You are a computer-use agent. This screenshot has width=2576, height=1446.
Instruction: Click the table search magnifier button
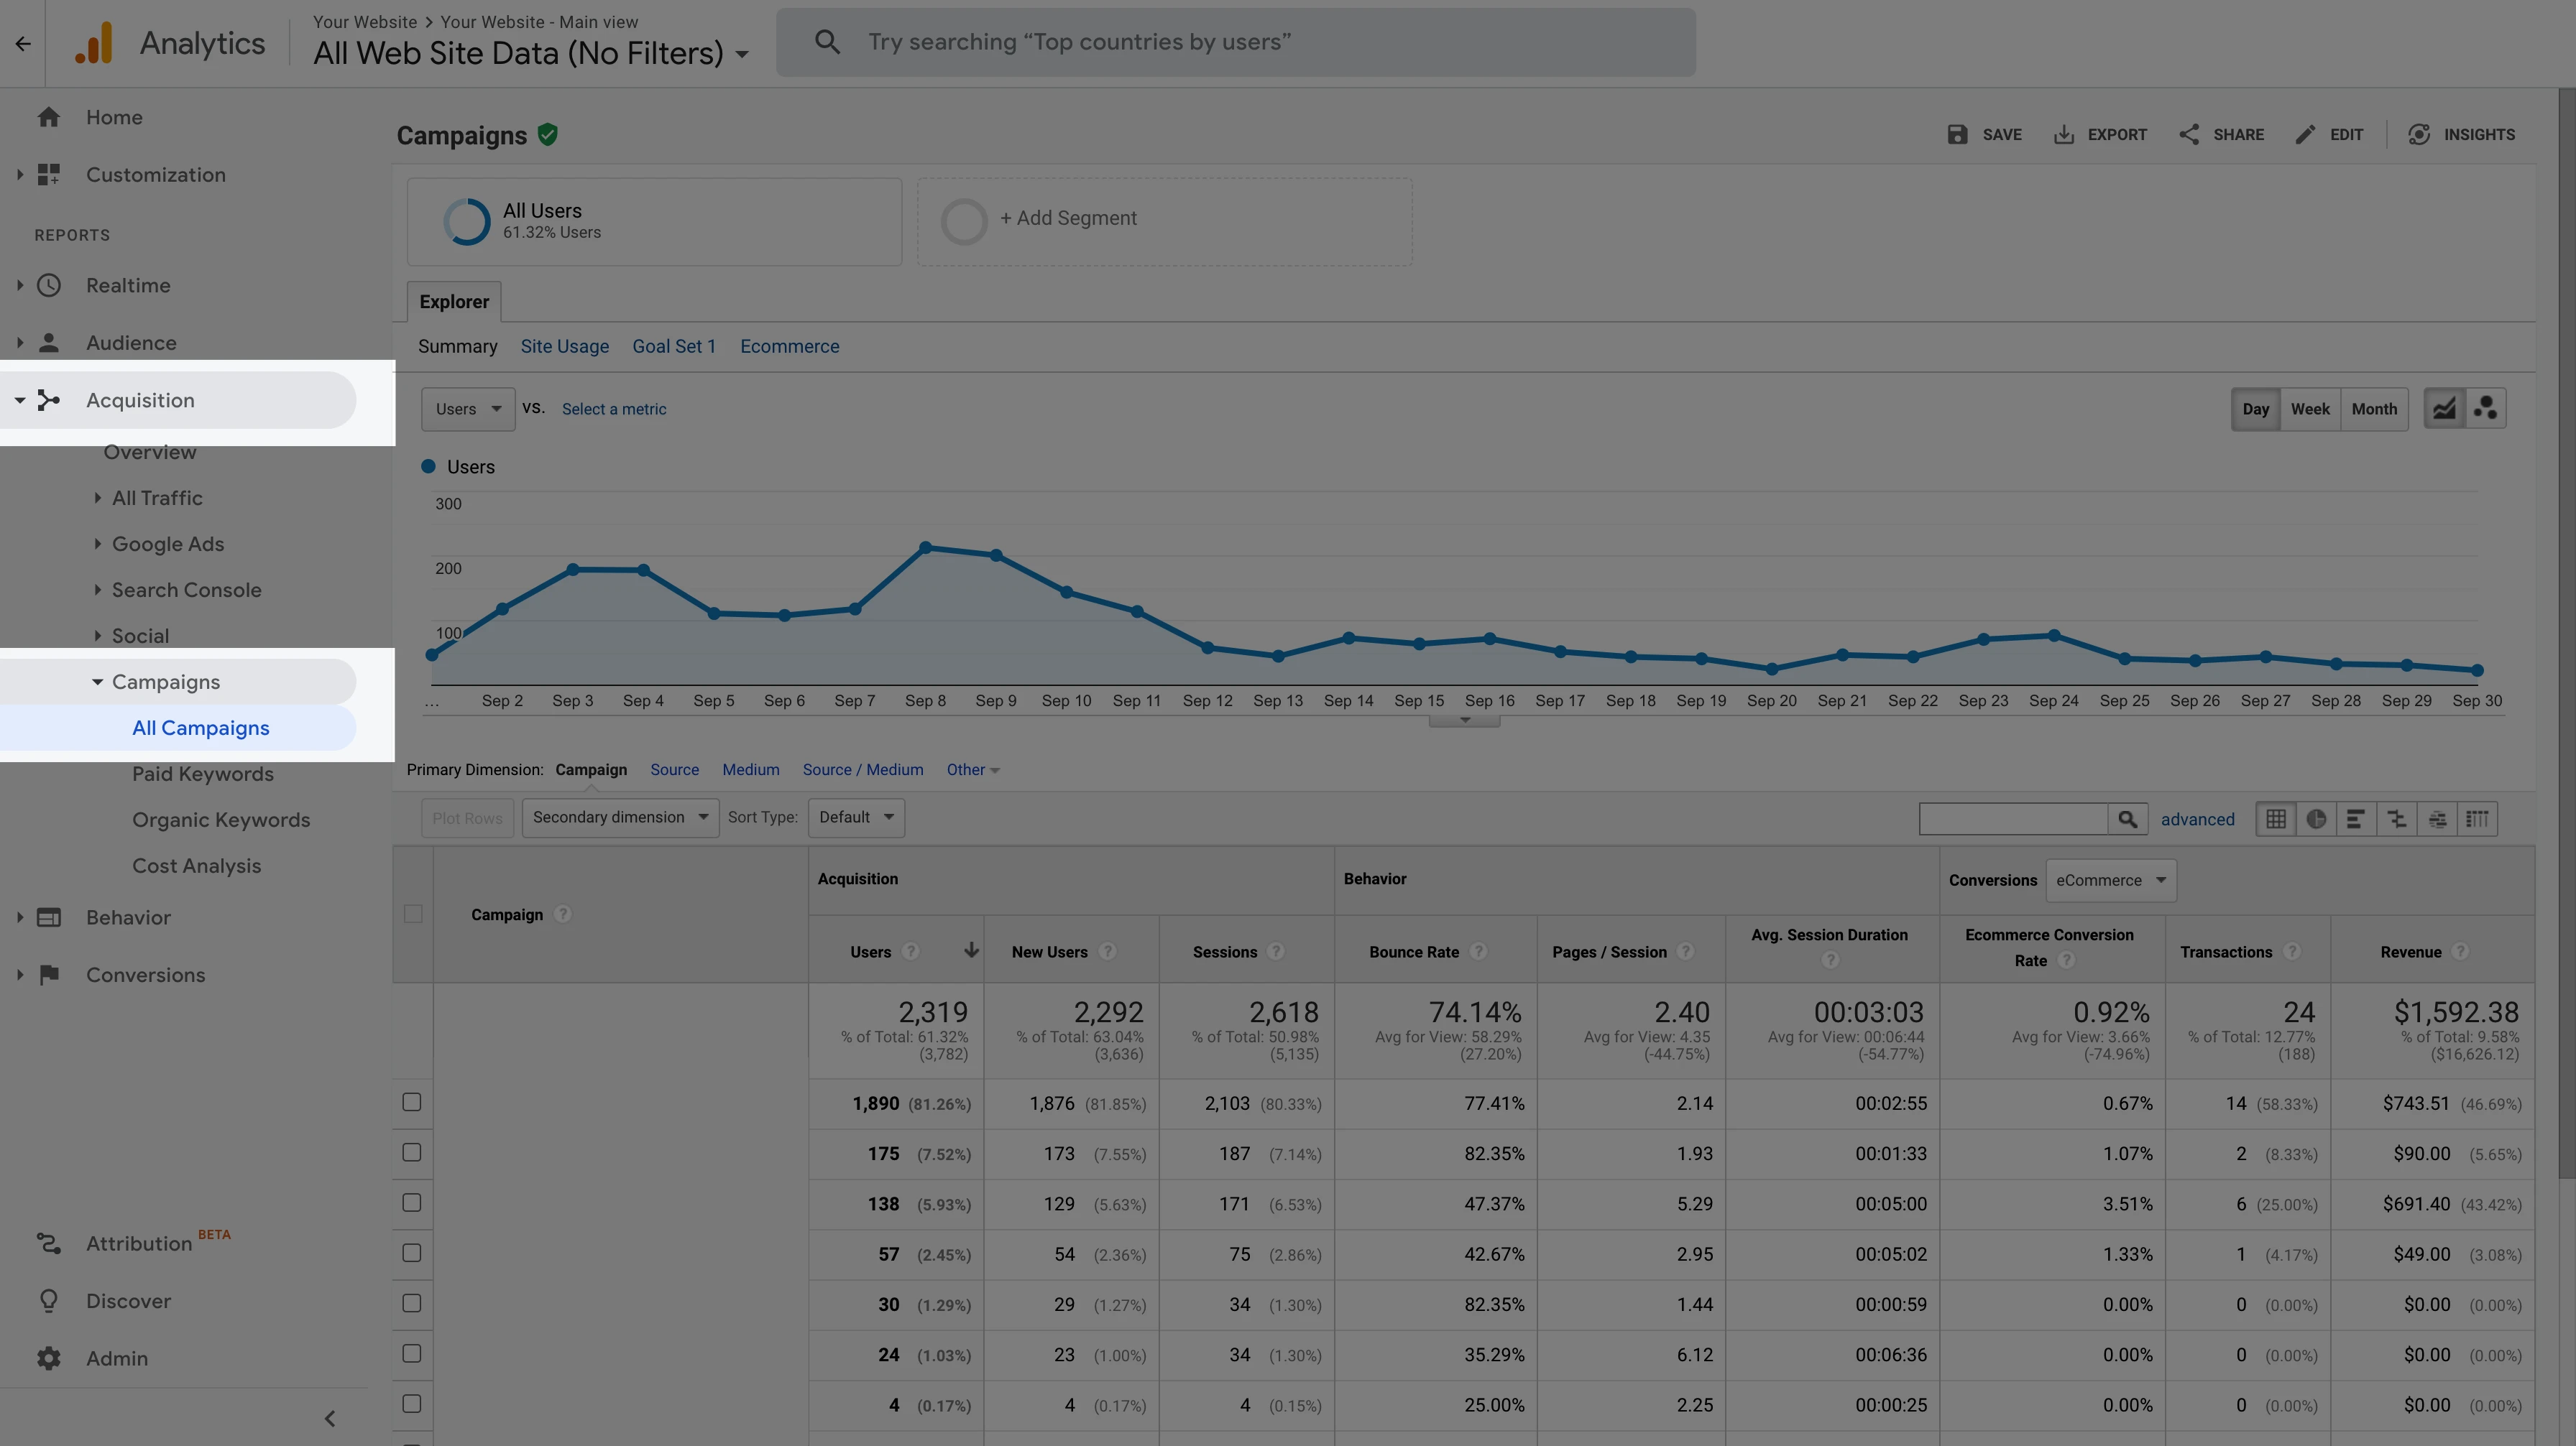2127,818
